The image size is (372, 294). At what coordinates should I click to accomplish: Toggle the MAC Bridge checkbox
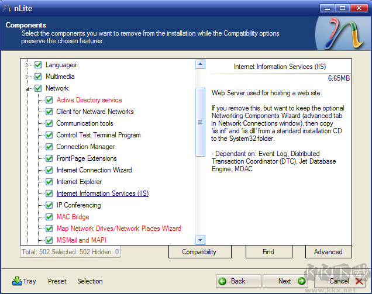click(x=49, y=217)
